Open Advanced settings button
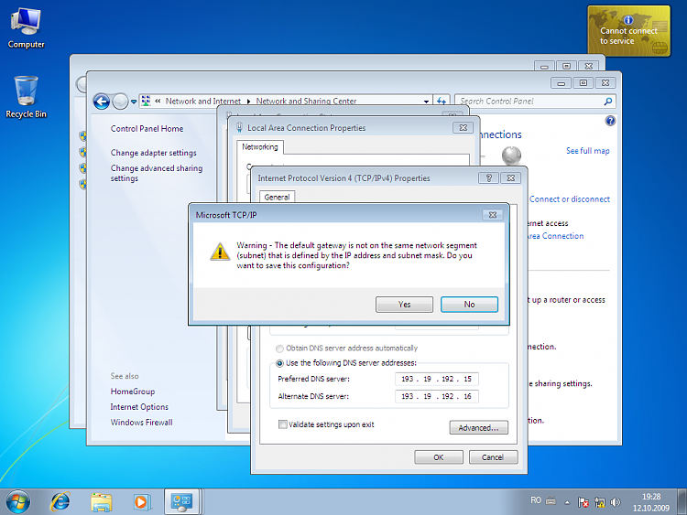The width and height of the screenshot is (687, 515). (478, 427)
